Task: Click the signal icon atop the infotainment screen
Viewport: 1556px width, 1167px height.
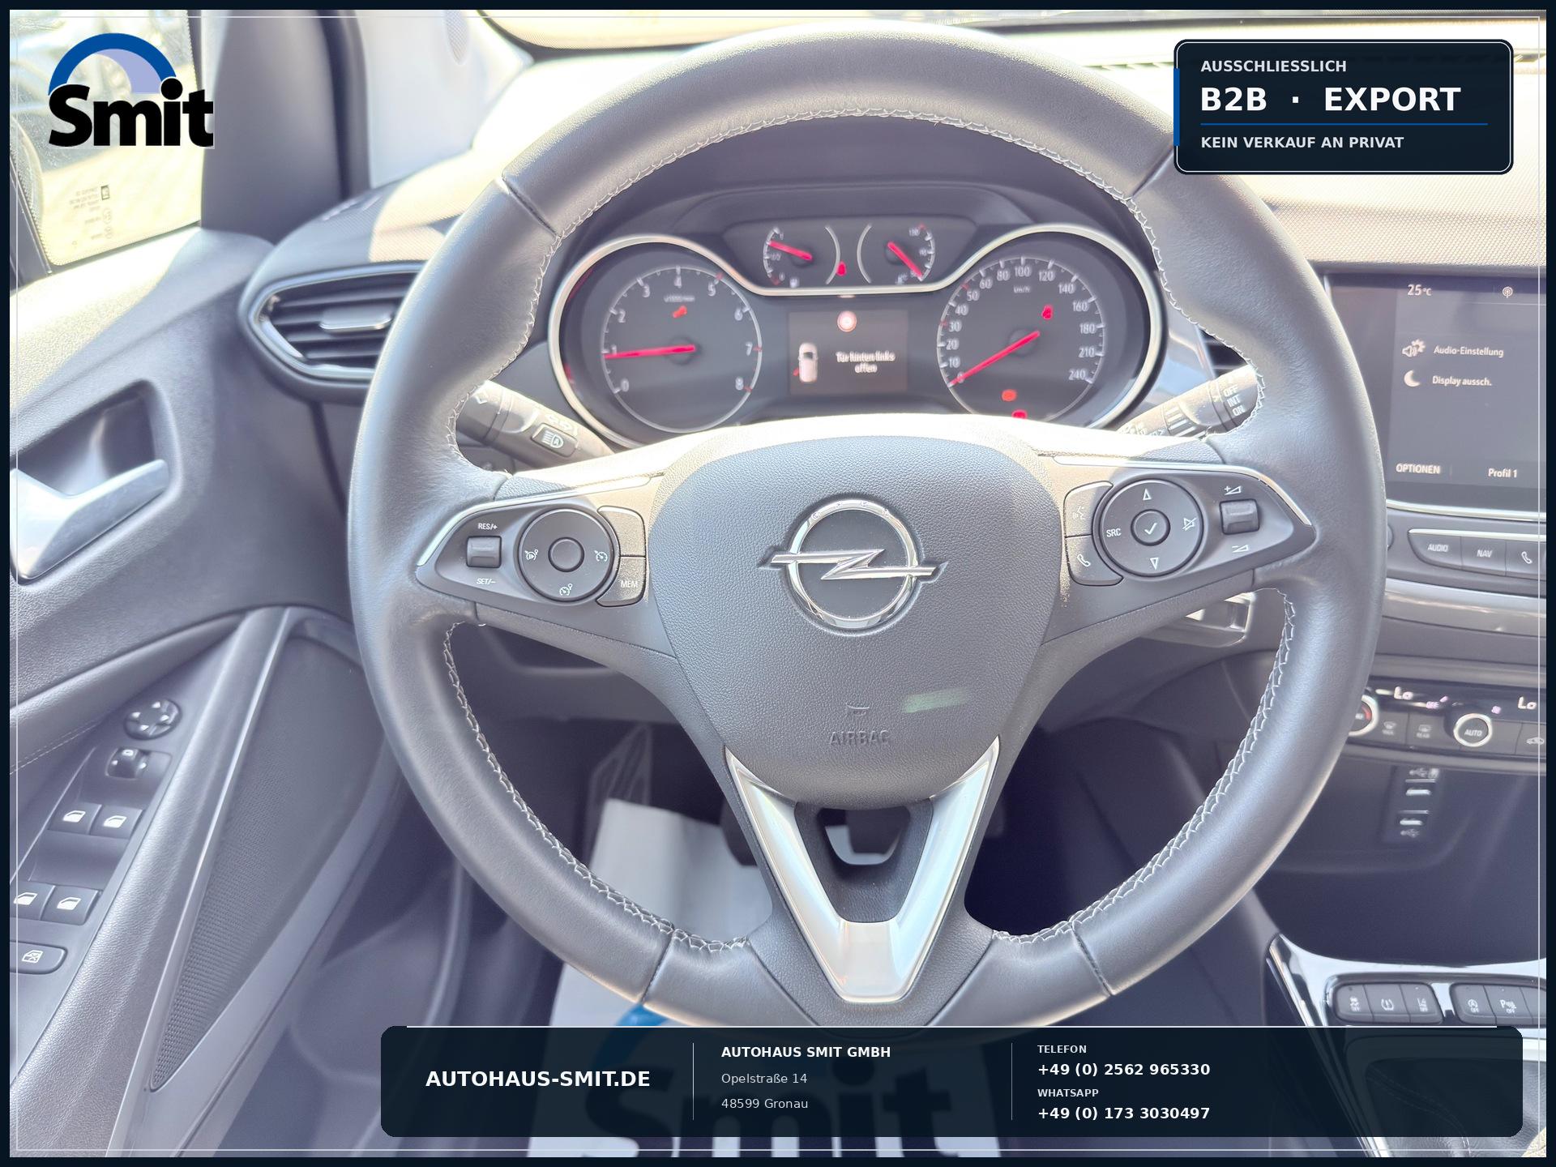Action: point(1508,291)
